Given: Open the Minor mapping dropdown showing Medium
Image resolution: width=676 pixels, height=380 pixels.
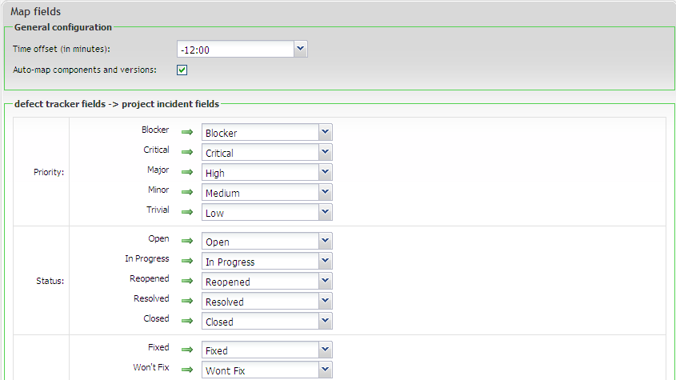Looking at the screenshot, I should (x=325, y=192).
